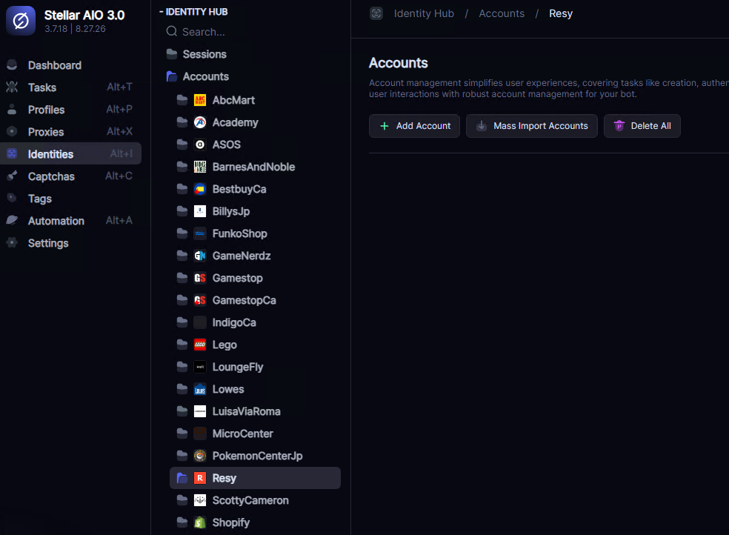
Task: Click the Gamestop logo icon
Action: [x=200, y=278]
